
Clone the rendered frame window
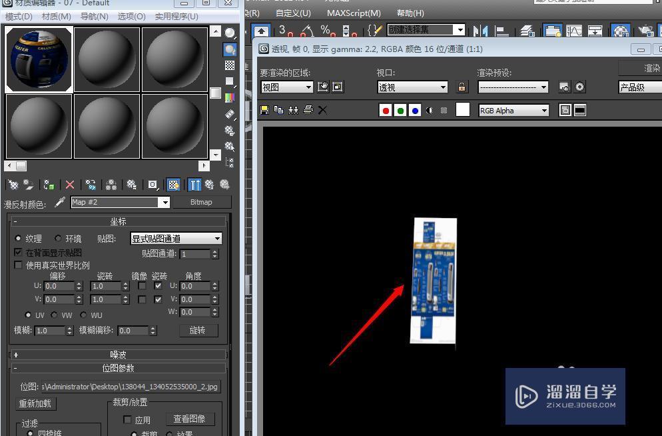(294, 109)
